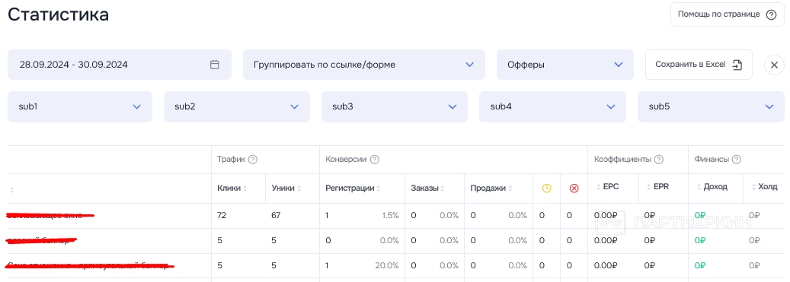Screen dimensions: 790x282
Task: Sort table by Продажи column
Action: tap(491, 188)
